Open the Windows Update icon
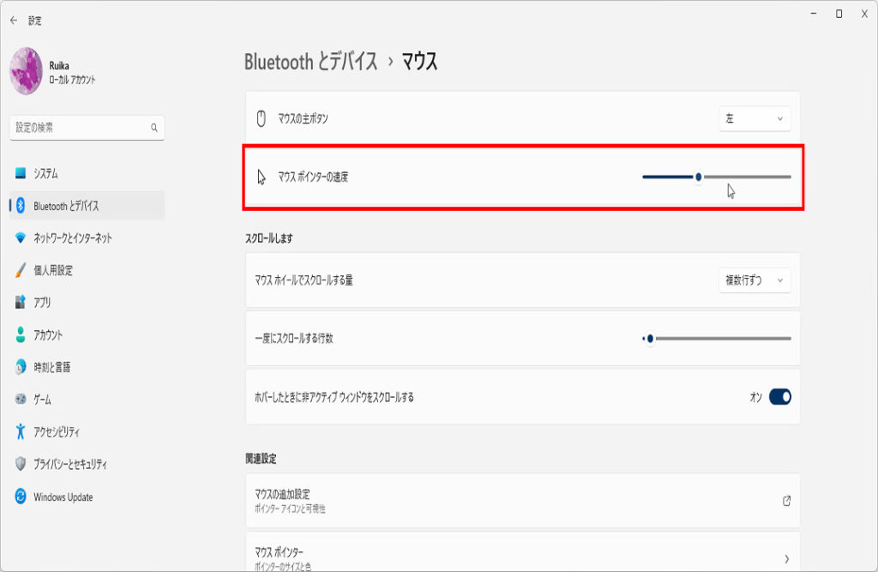 [x=21, y=497]
